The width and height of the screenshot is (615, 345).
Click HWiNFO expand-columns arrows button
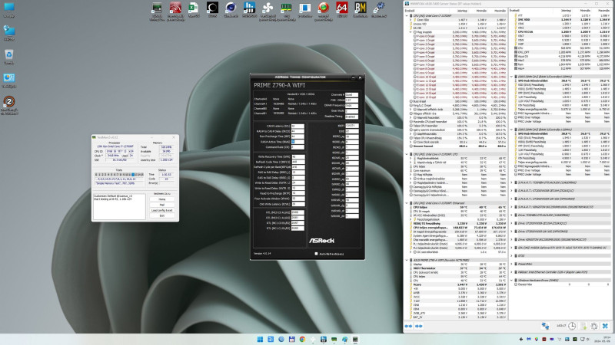point(409,326)
